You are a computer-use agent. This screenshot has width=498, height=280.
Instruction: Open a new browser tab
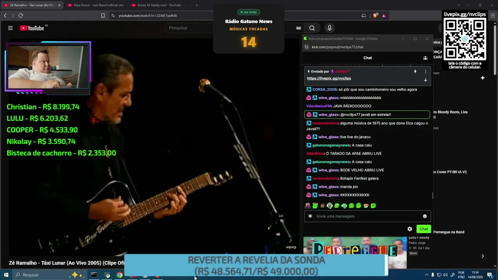coord(196,5)
